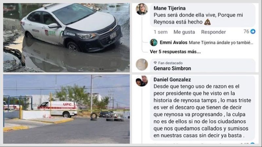Screen dimensions: 262x147
Task: Expand Emmi Avalos's truncated reply text
Action: pos(221,43)
